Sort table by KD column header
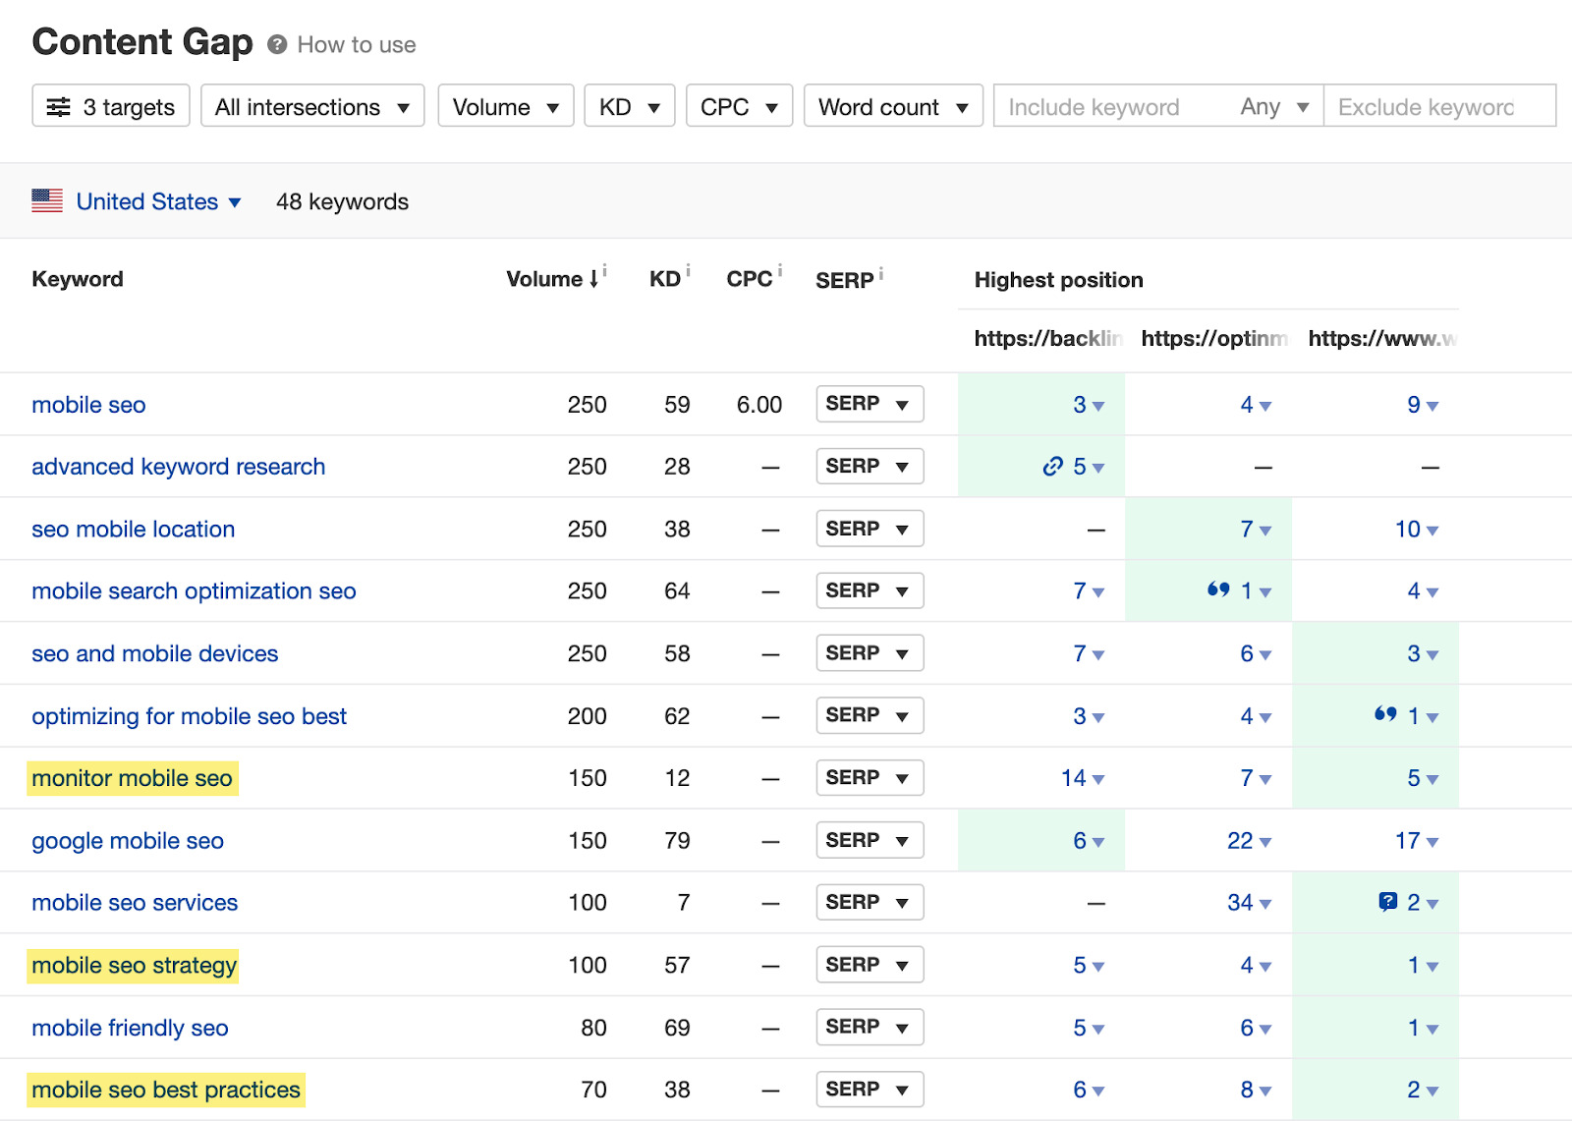 (x=664, y=279)
